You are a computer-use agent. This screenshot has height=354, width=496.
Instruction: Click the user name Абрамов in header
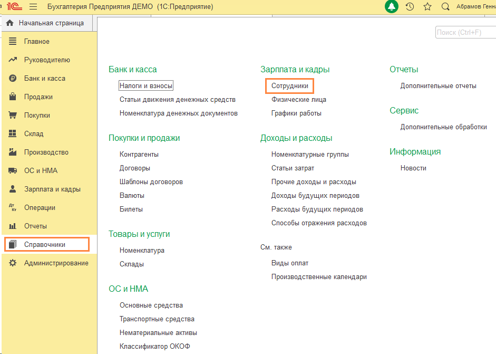coord(476,6)
